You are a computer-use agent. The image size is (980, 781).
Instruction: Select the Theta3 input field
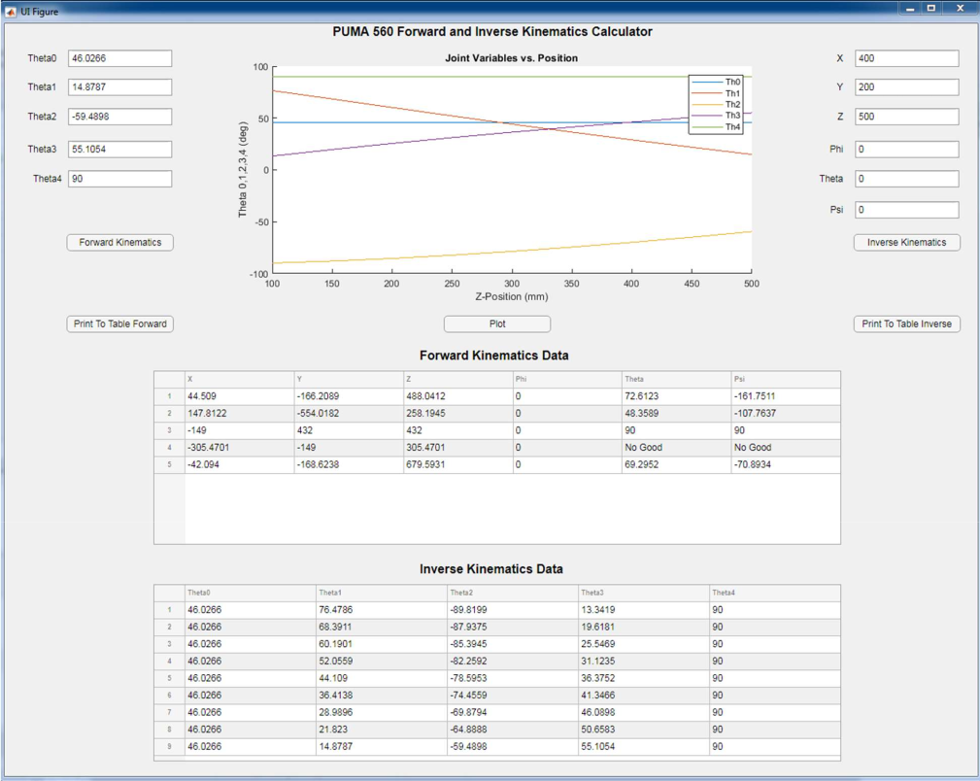[x=120, y=149]
